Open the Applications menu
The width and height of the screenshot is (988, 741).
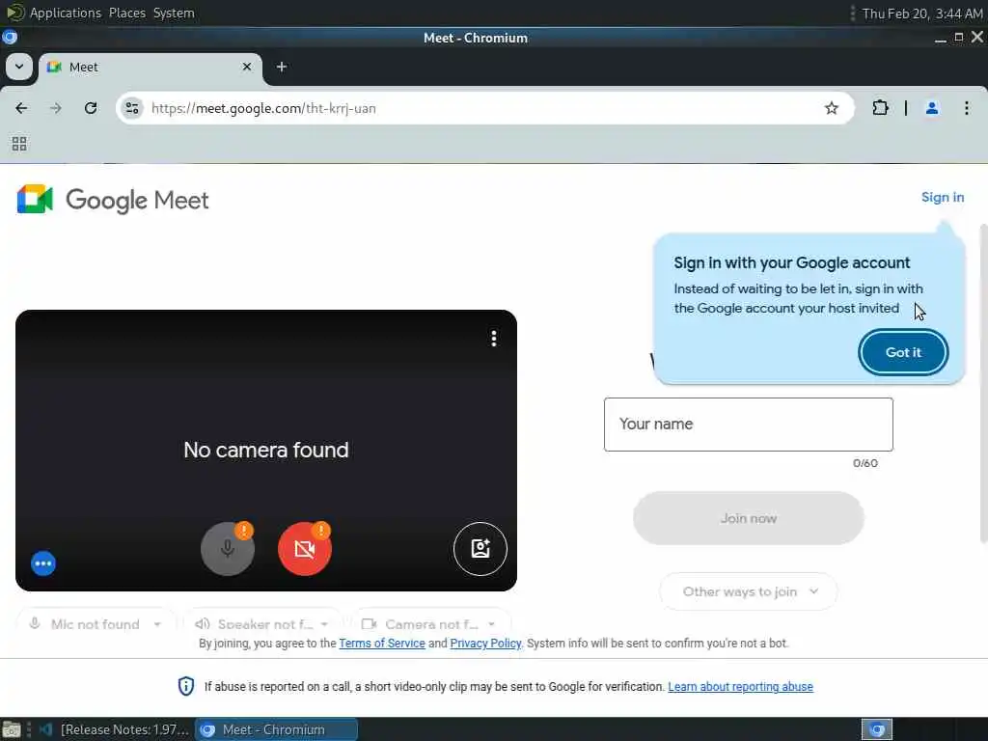[x=65, y=13]
